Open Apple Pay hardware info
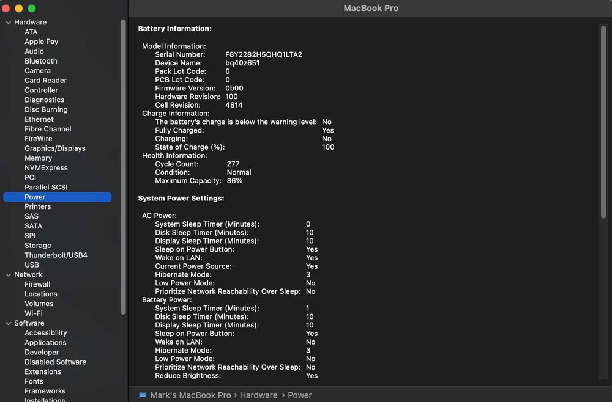This screenshot has width=612, height=402. (42, 42)
